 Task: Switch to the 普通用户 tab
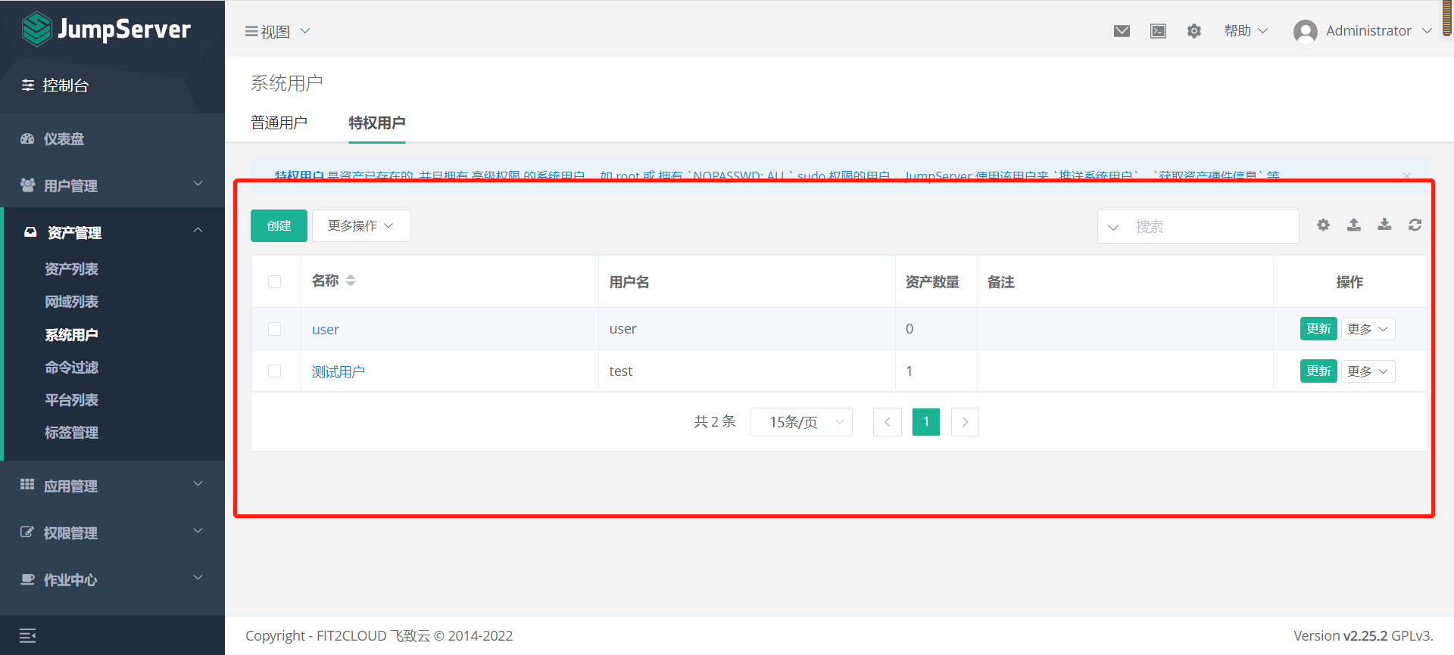(x=279, y=123)
